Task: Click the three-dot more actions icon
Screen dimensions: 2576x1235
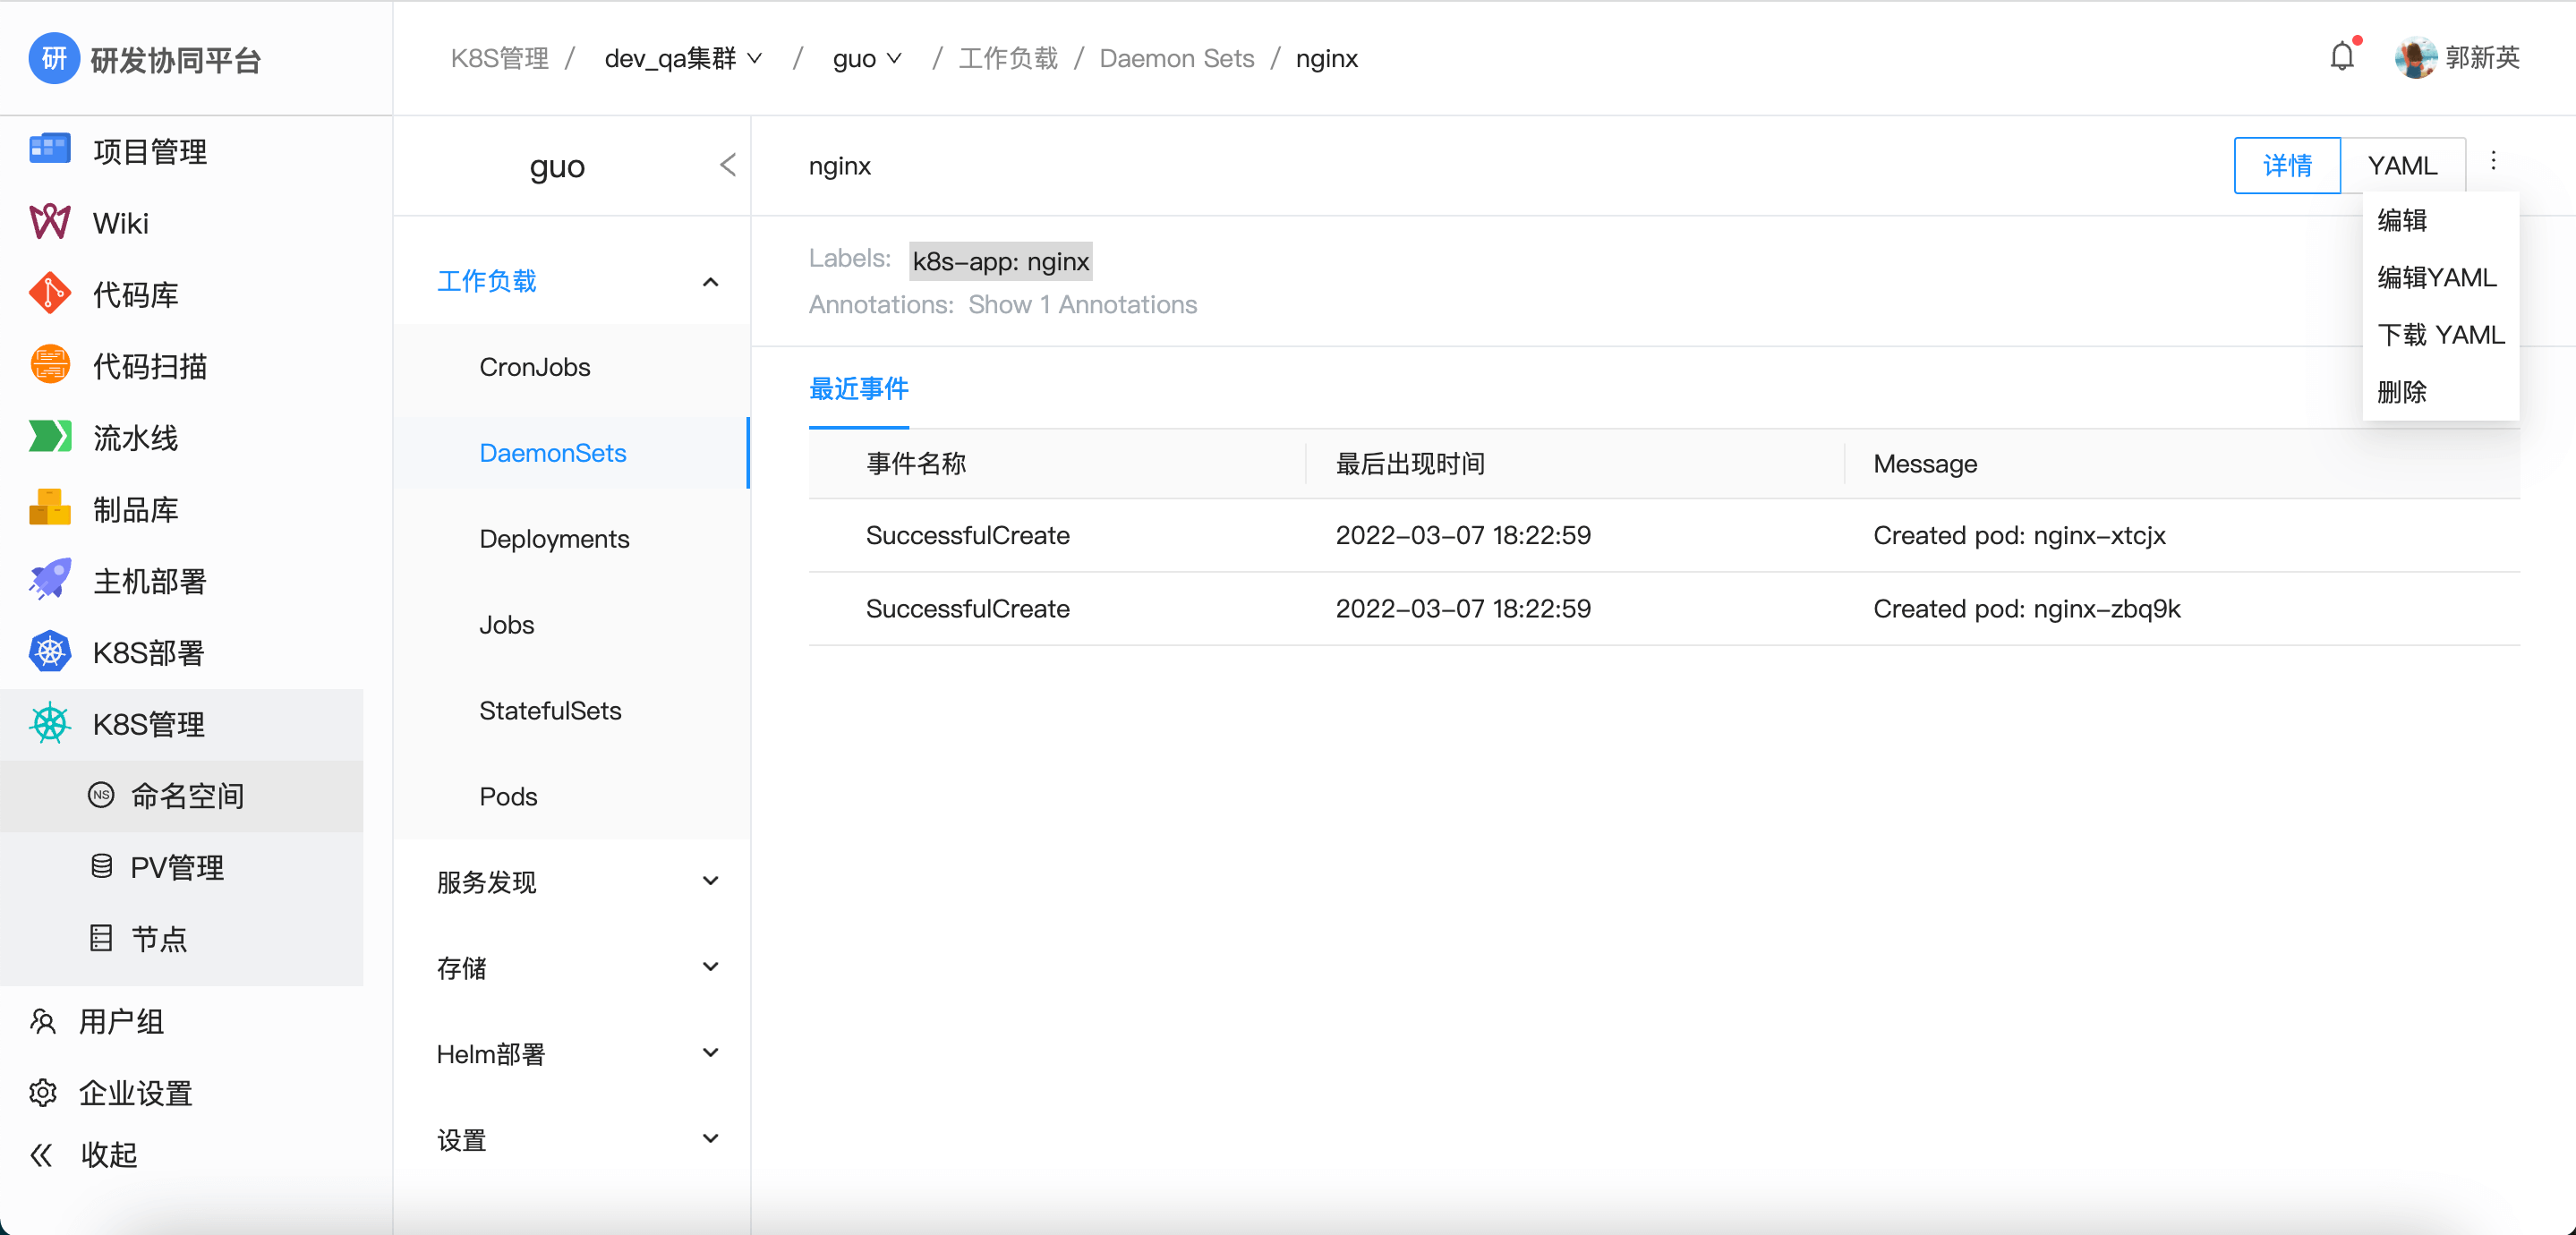Action: pos(2493,162)
